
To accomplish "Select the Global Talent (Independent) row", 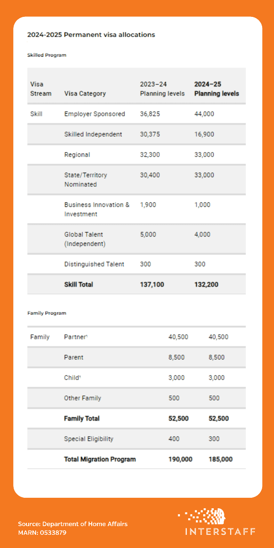I will click(x=85, y=239).
